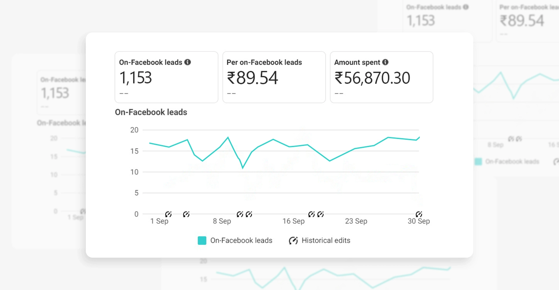Click the 8 Sep axis label
This screenshot has height=290, width=559.
click(222, 221)
